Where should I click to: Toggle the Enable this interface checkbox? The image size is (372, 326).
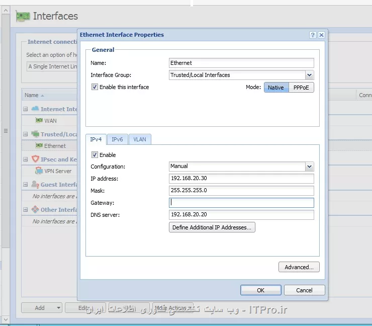click(95, 87)
